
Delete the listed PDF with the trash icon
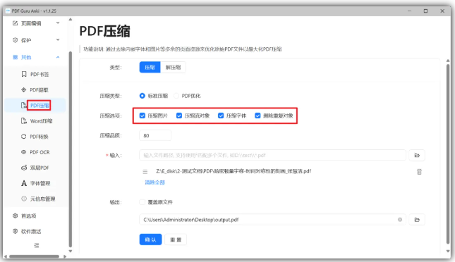click(419, 172)
